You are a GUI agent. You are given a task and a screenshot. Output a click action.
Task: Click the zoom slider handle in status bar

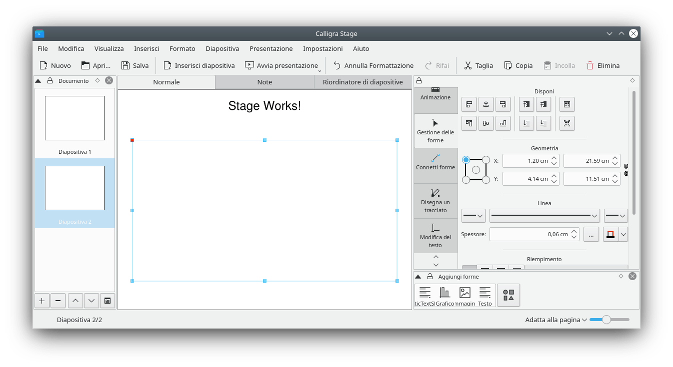(x=606, y=320)
